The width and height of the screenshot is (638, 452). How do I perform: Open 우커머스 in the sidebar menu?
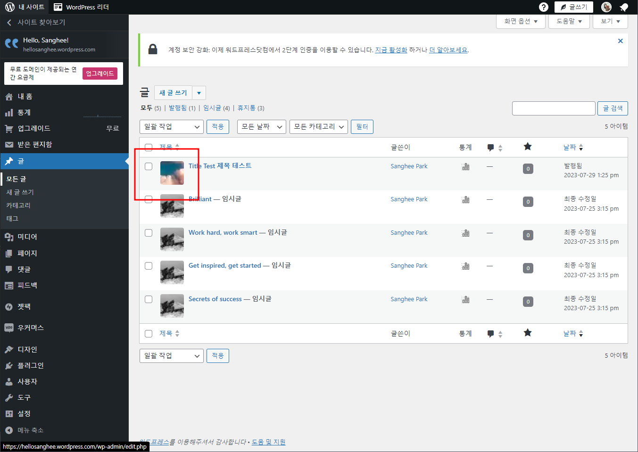pyautogui.click(x=64, y=328)
